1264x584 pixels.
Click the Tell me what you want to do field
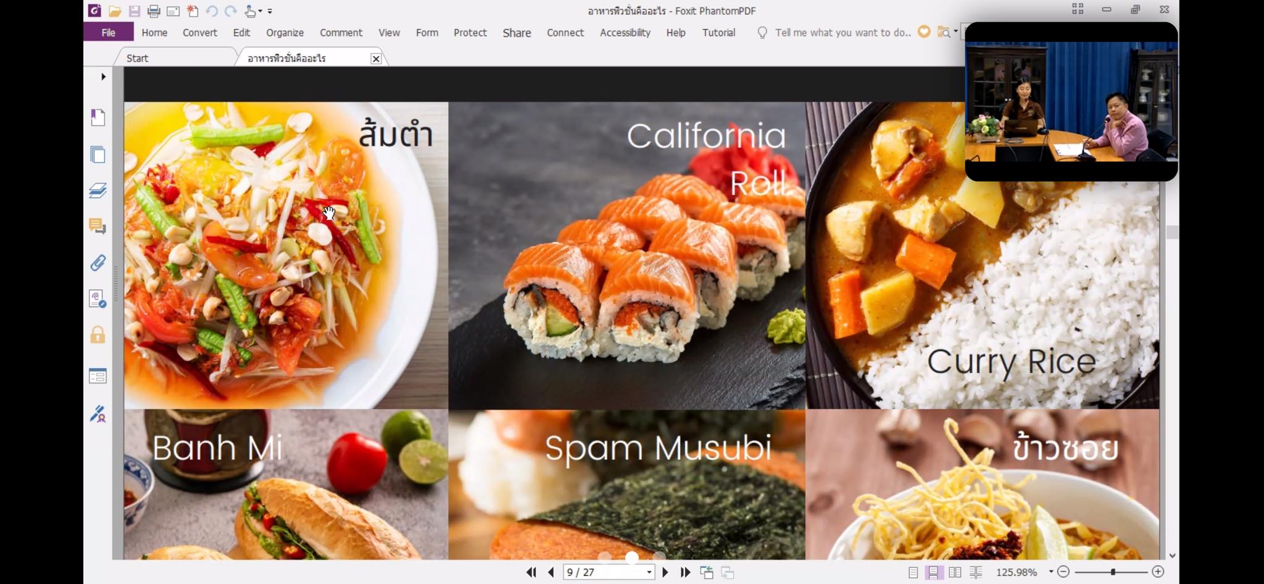[842, 33]
